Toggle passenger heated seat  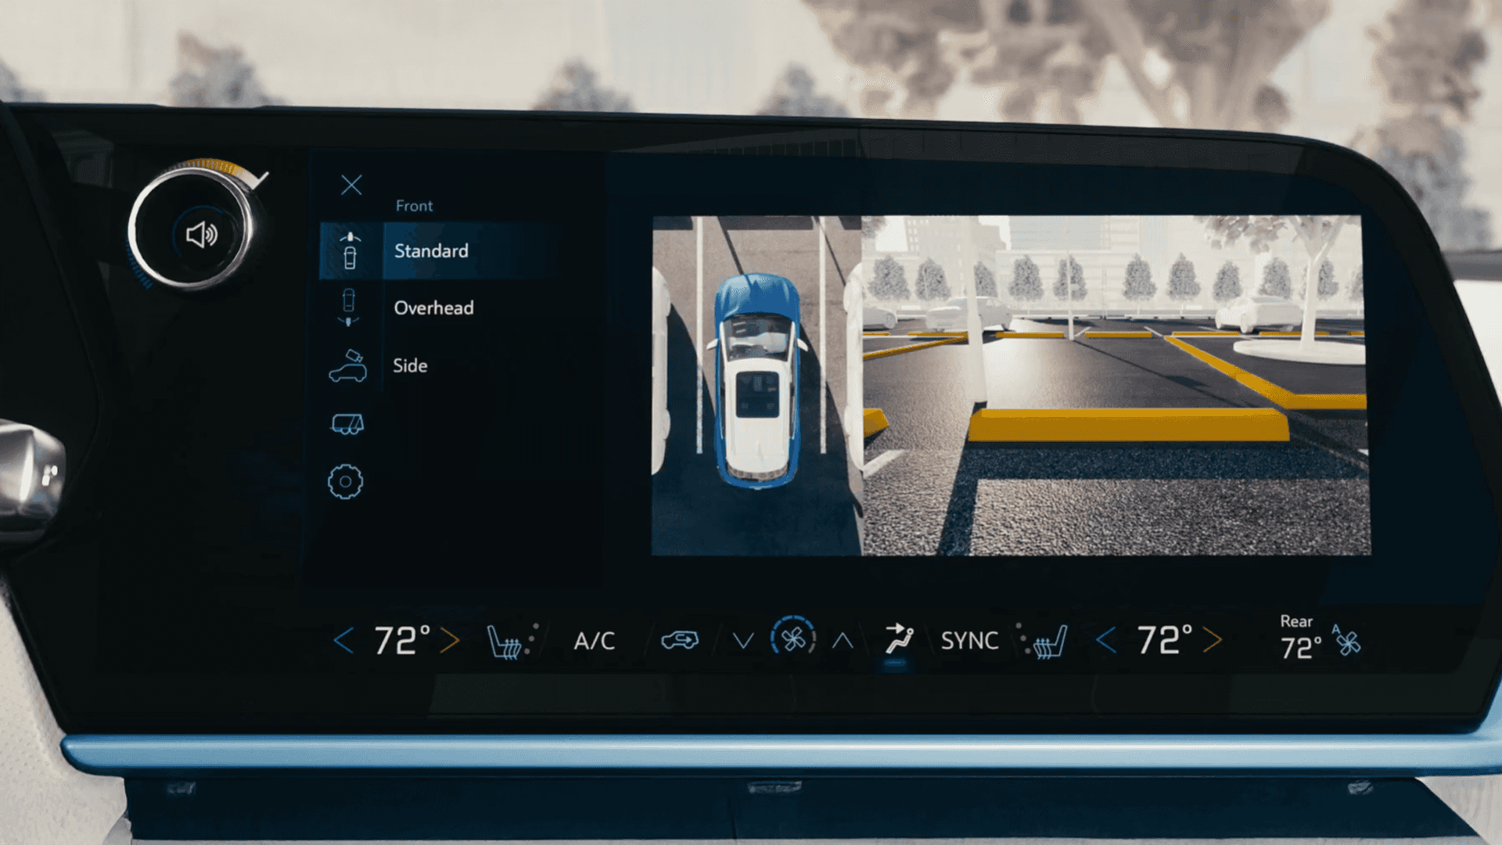coord(1043,642)
